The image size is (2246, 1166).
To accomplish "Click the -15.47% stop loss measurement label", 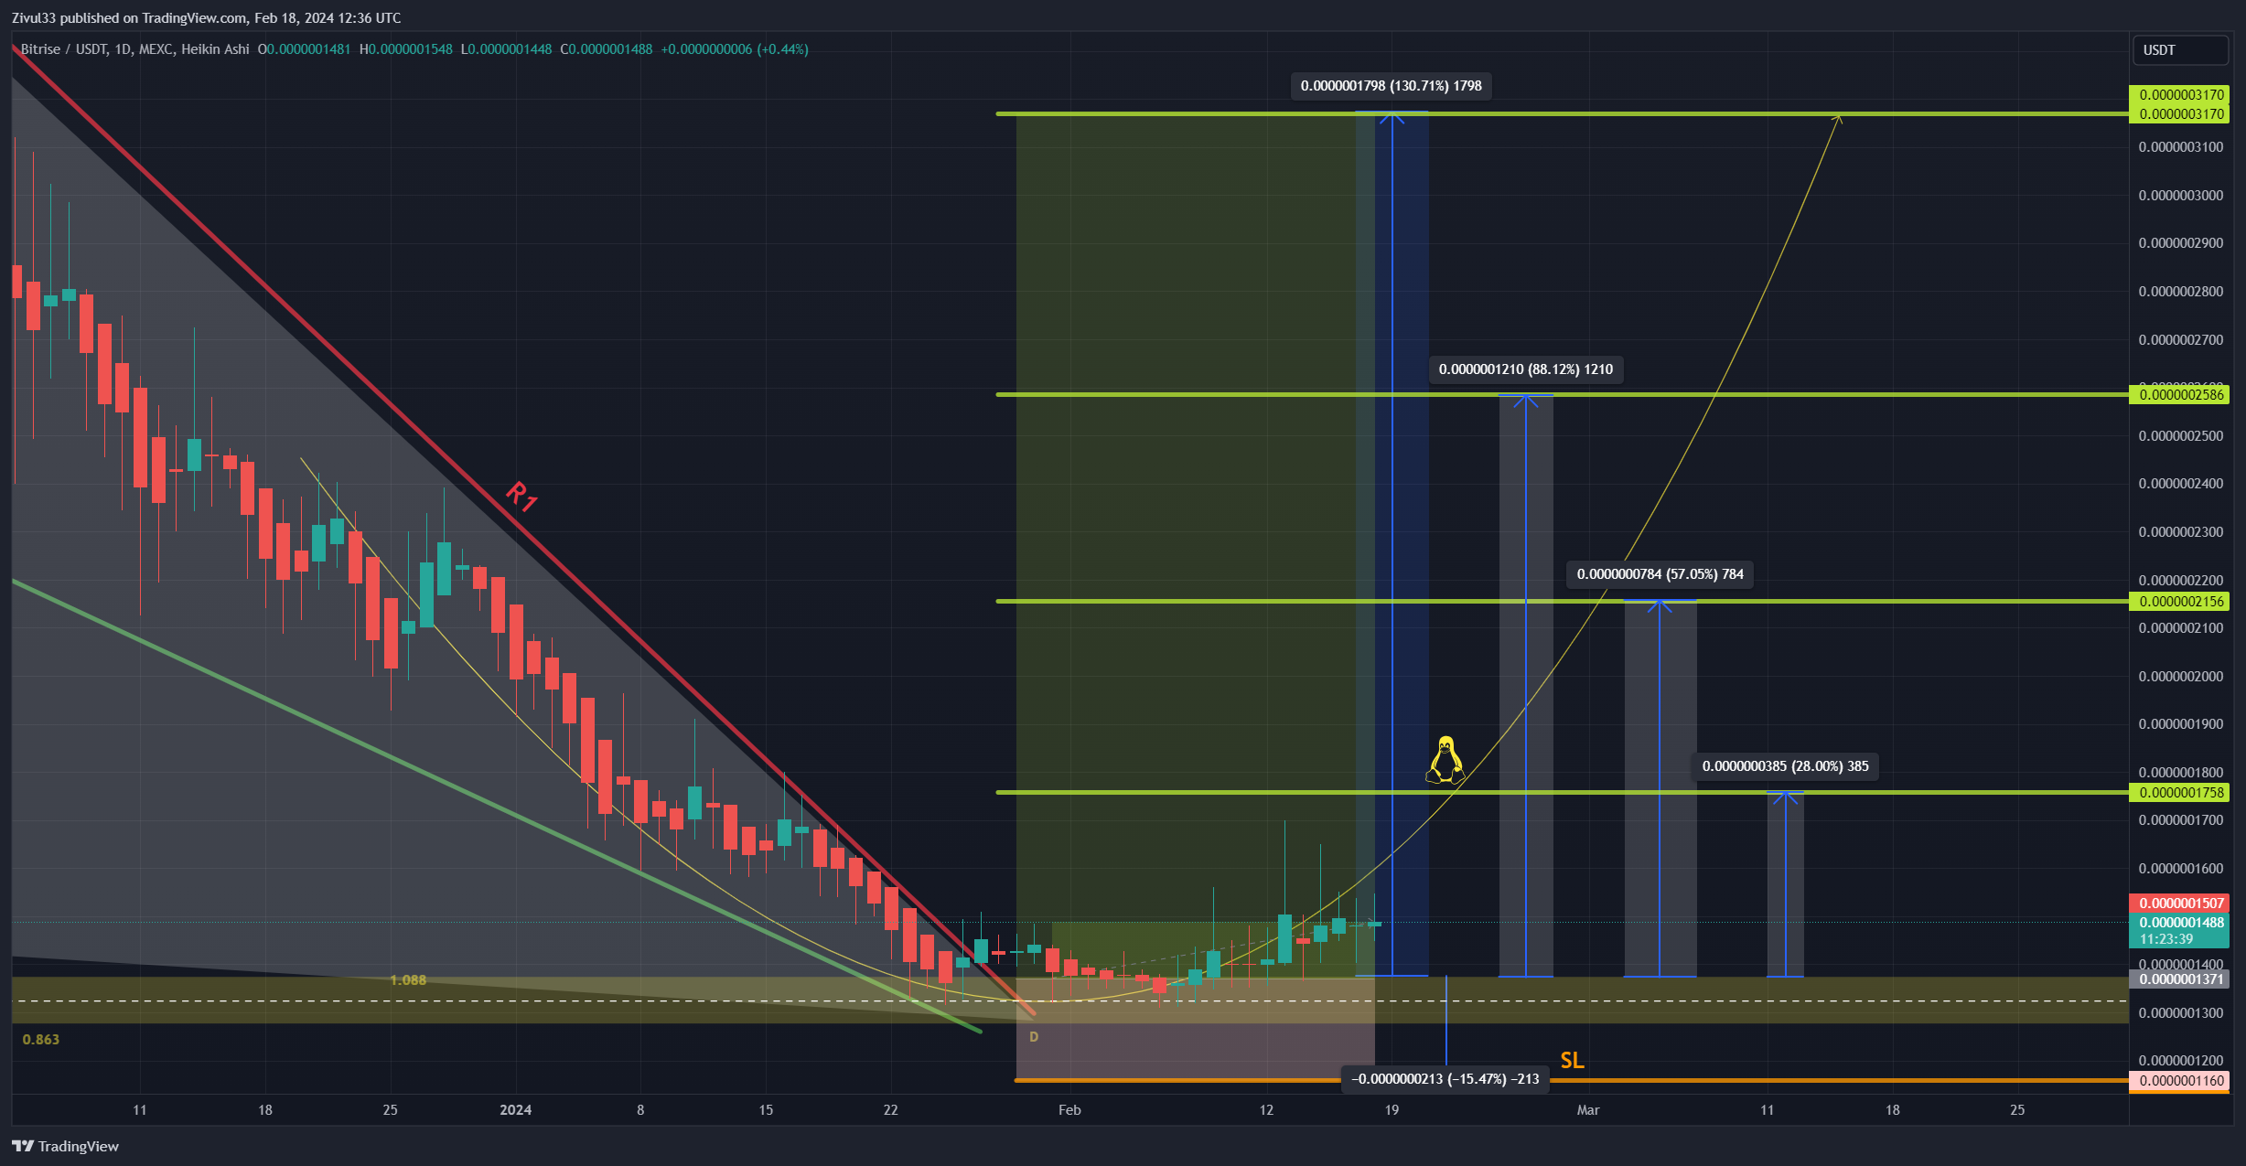I will tap(1445, 1079).
